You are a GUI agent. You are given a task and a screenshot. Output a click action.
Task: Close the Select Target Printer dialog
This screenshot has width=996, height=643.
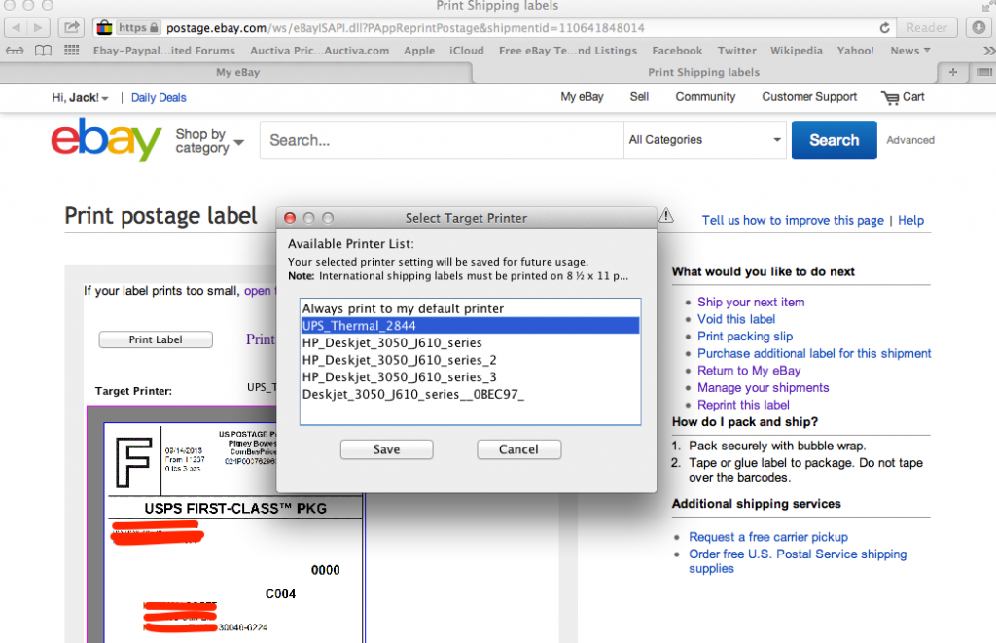[290, 218]
